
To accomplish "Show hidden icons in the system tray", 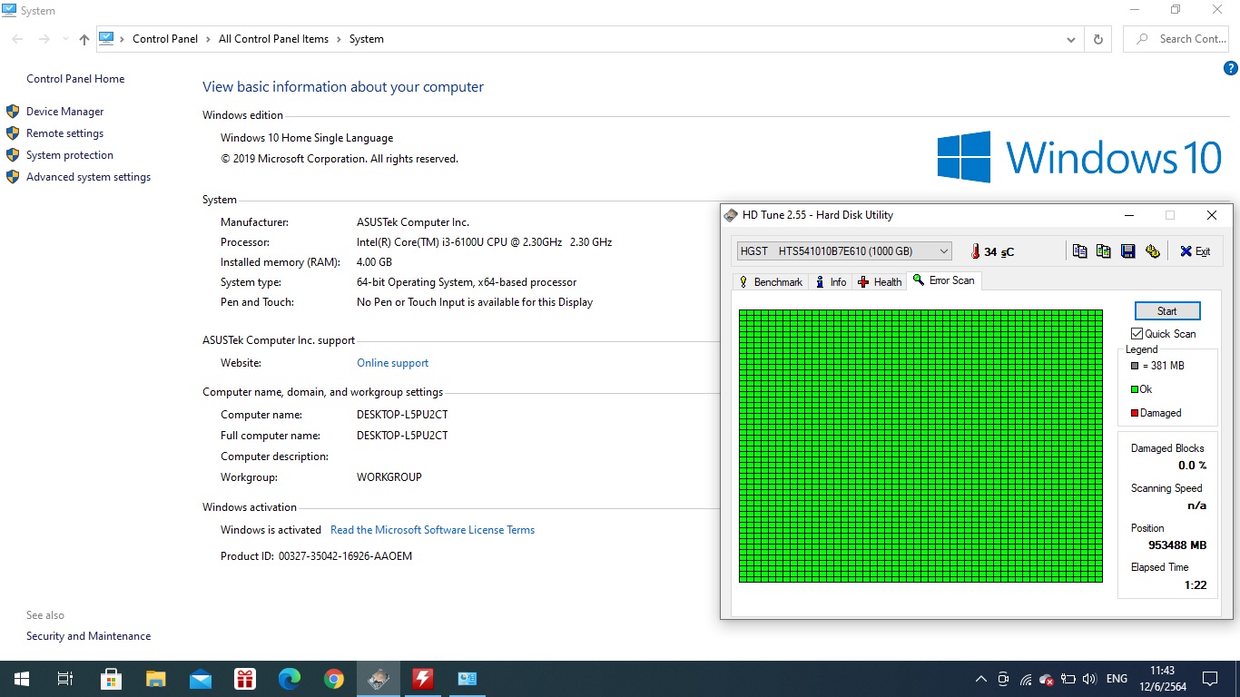I will pos(980,679).
